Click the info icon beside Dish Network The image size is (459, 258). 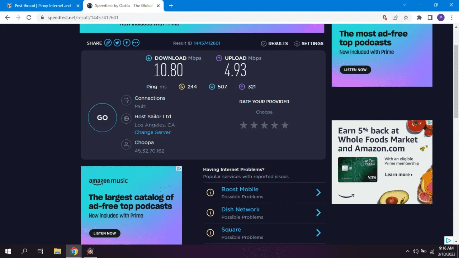point(210,213)
